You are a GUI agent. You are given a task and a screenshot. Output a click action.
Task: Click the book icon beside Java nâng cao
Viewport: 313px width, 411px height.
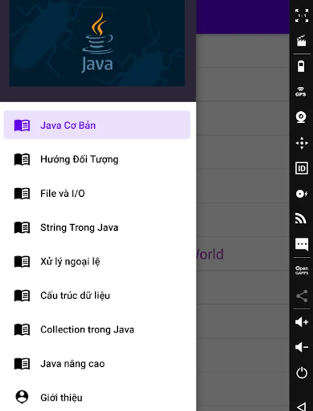coord(22,364)
